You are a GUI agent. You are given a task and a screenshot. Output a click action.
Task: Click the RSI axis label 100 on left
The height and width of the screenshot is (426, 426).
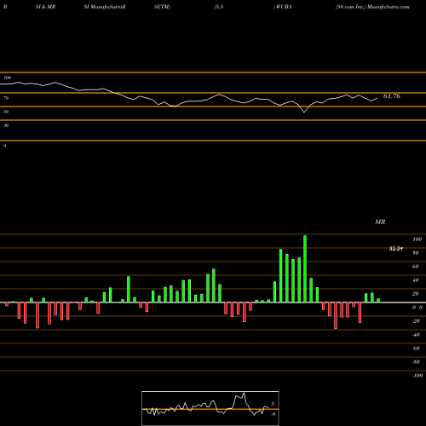coord(7,78)
